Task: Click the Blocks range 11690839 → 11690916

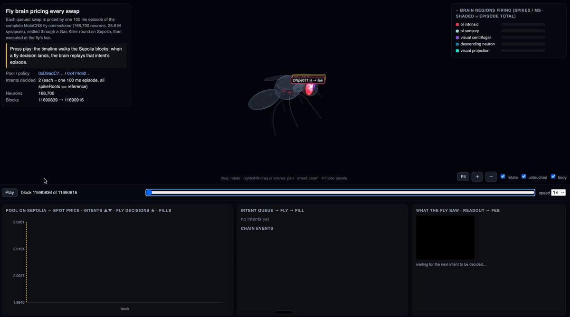Action: pos(61,100)
